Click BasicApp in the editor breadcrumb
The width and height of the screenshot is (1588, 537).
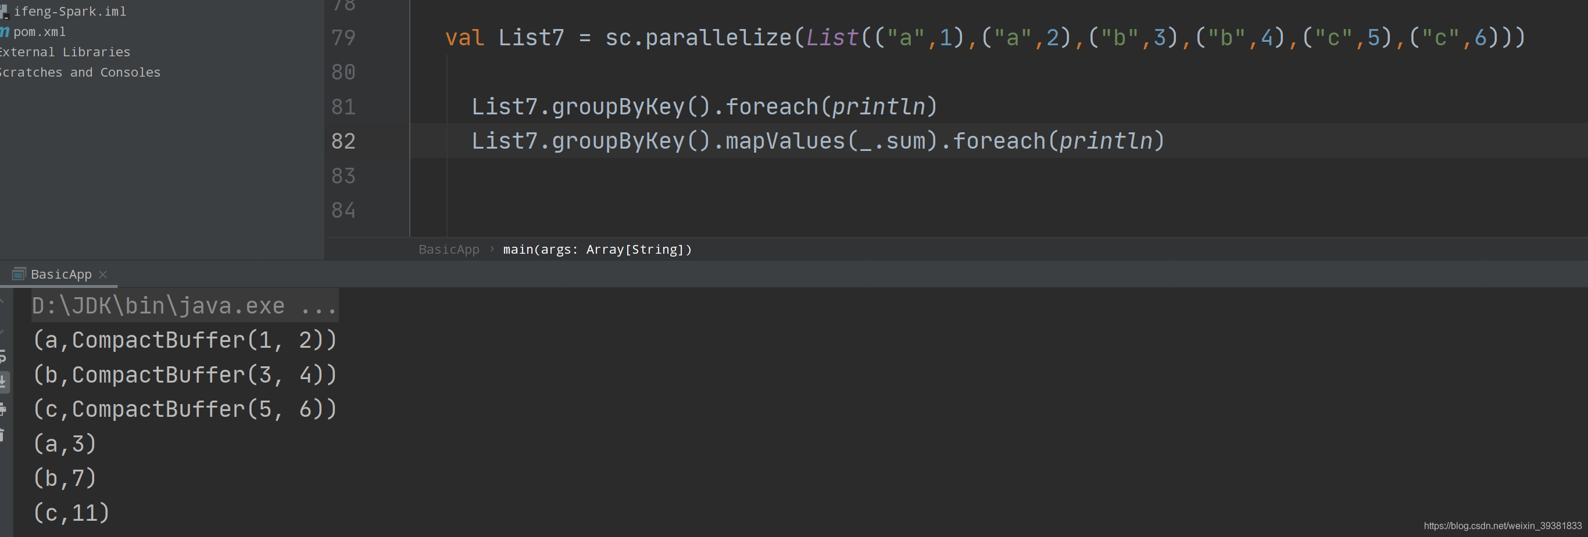(449, 250)
